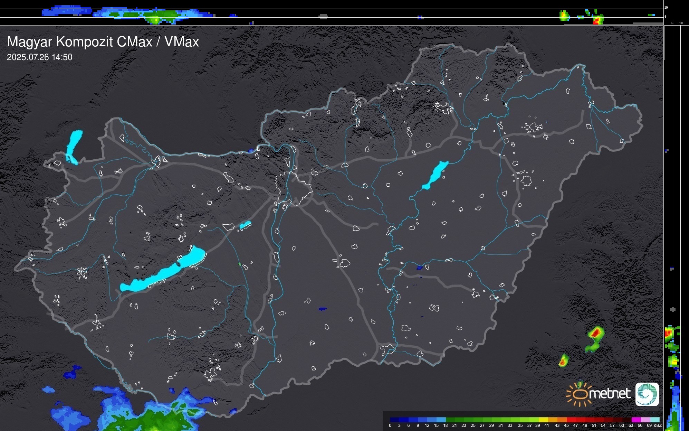Pick the light cyan 69 dBZ swatch

pyautogui.click(x=654, y=420)
